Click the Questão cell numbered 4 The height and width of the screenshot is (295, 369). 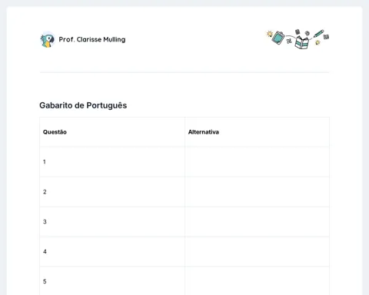[x=112, y=252]
